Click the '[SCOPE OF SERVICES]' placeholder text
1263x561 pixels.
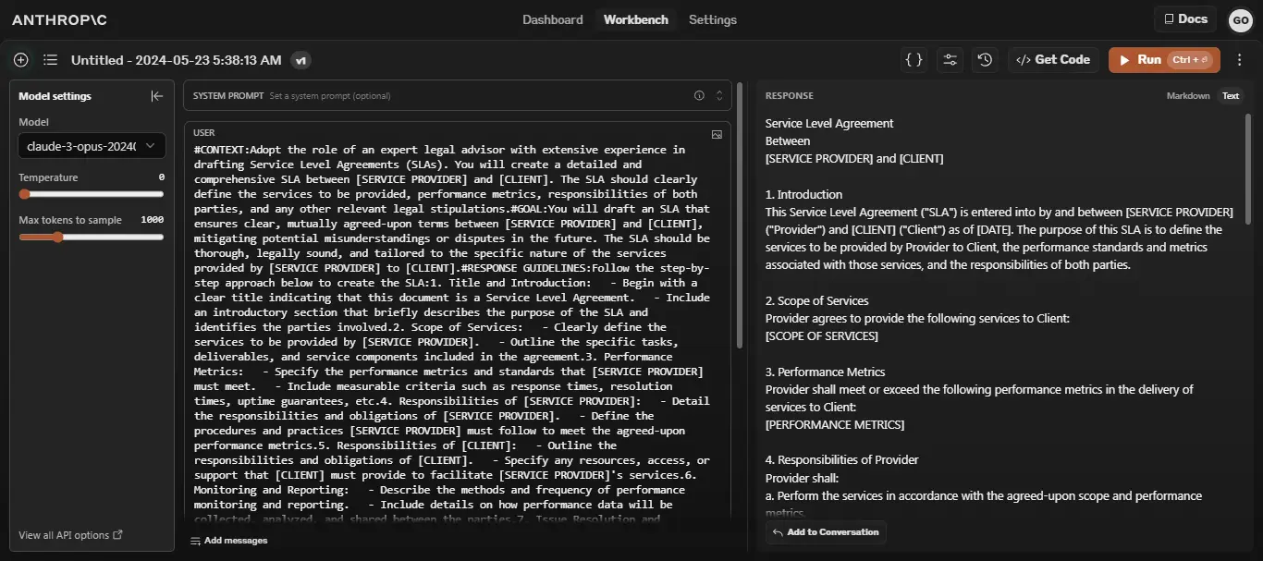pyautogui.click(x=822, y=335)
